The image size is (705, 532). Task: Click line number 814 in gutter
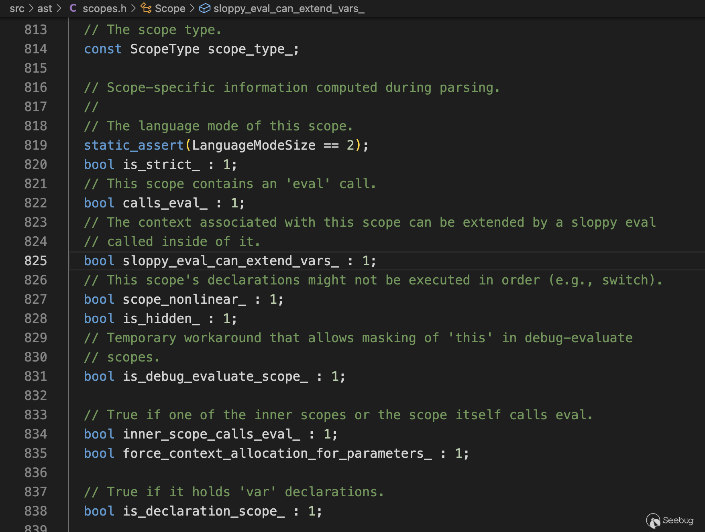click(x=36, y=49)
